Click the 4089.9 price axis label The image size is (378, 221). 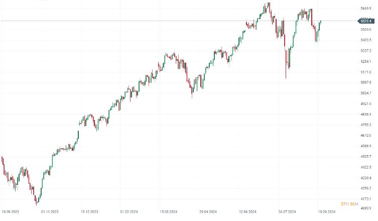tap(365, 208)
